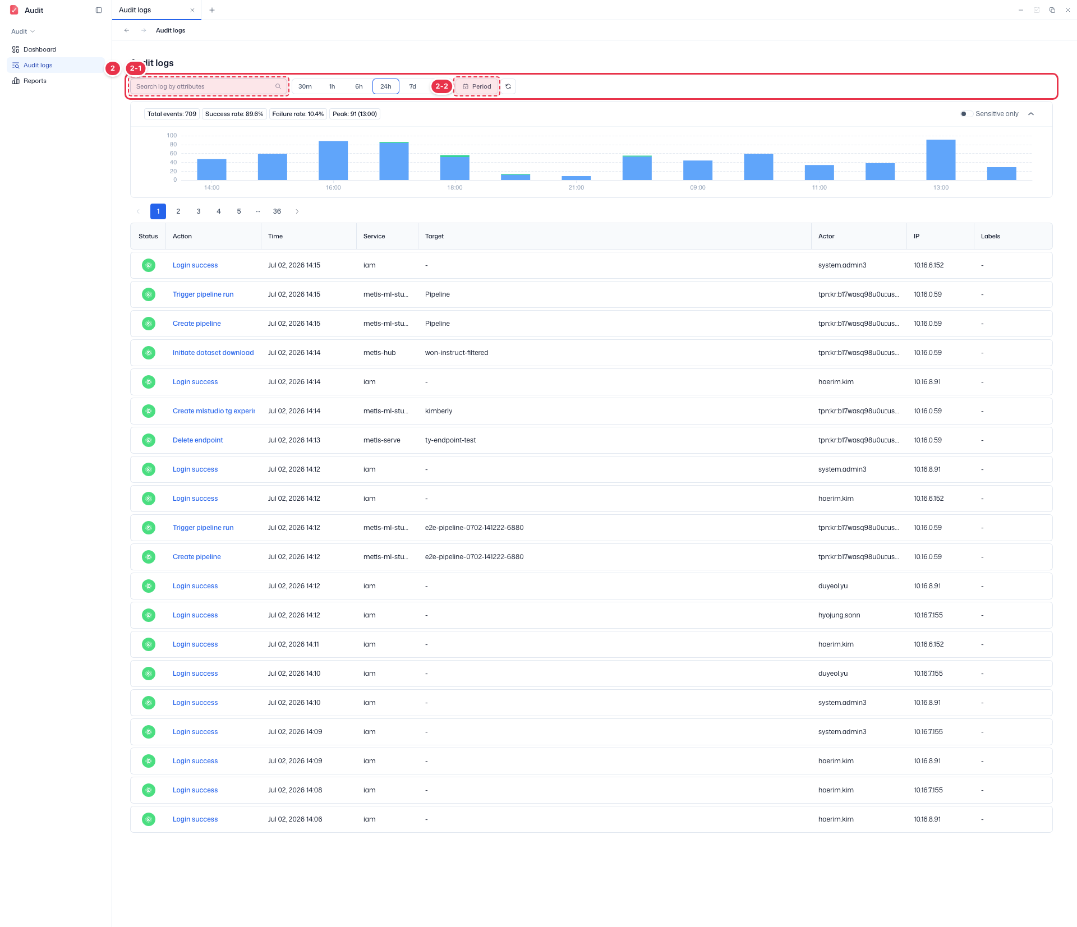The height and width of the screenshot is (927, 1077).
Task: Open Login success entry by hyojung.sonn
Action: coord(195,615)
